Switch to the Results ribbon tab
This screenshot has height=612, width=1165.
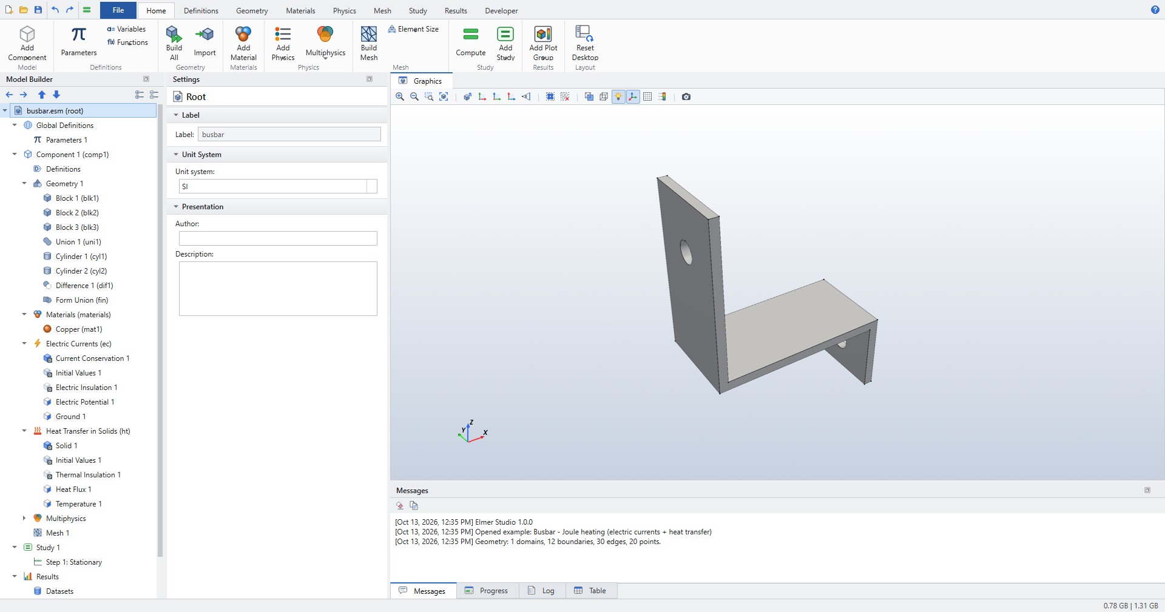coord(456,10)
